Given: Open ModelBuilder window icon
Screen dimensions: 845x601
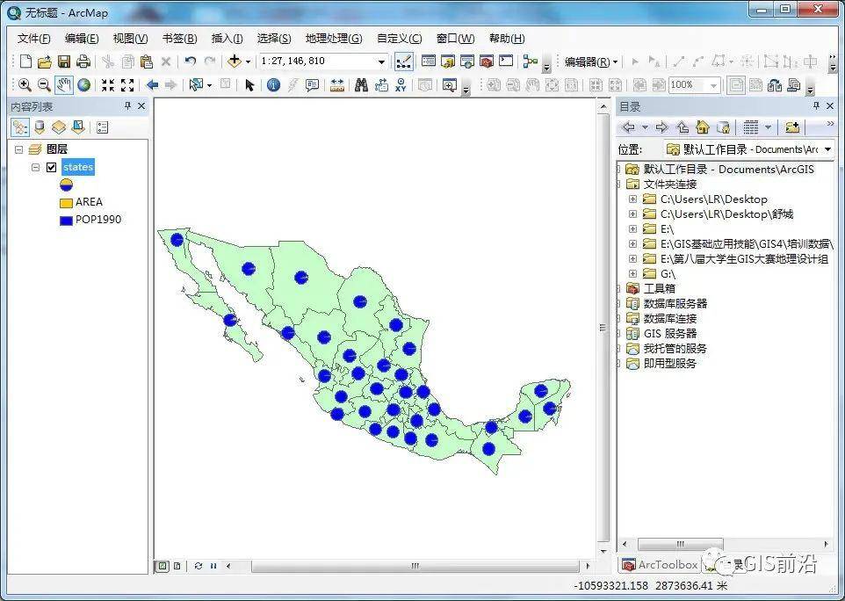Looking at the screenshot, I should [531, 62].
